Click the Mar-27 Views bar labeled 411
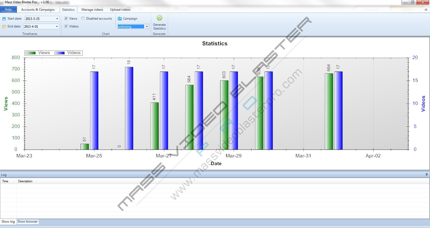Viewport: 430px width, 228px height. pos(154,126)
